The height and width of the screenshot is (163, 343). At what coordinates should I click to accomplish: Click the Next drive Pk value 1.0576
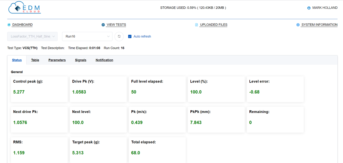[20, 122]
